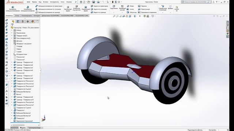Open Reference Geometry (Справочная геометрия) tool

click(162, 8)
